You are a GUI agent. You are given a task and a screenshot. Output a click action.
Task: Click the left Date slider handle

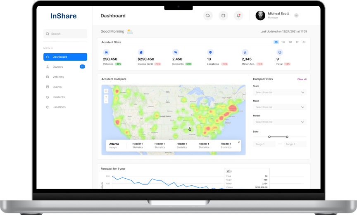(x=269, y=137)
